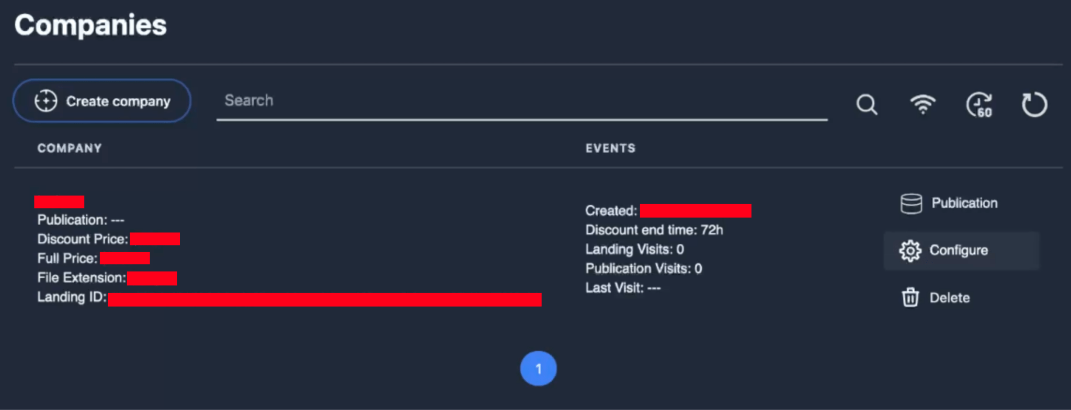Open company settings with the gear icon
This screenshot has height=410, width=1071.
(910, 250)
